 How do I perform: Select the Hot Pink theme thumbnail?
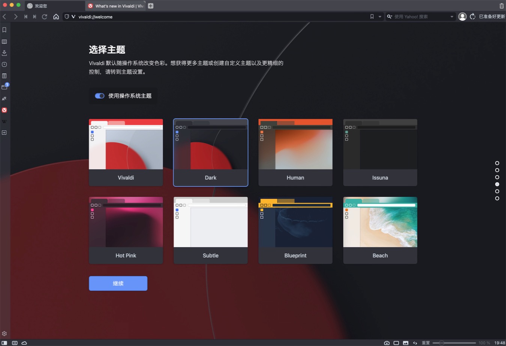click(126, 230)
